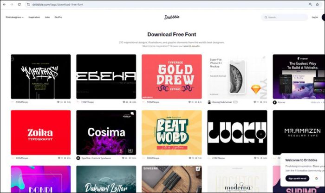Click the zoom magnifier icon in address bar
325x193 pixels.
click(311, 4)
